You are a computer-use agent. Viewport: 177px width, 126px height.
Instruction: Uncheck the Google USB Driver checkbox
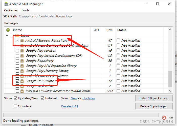point(17,81)
